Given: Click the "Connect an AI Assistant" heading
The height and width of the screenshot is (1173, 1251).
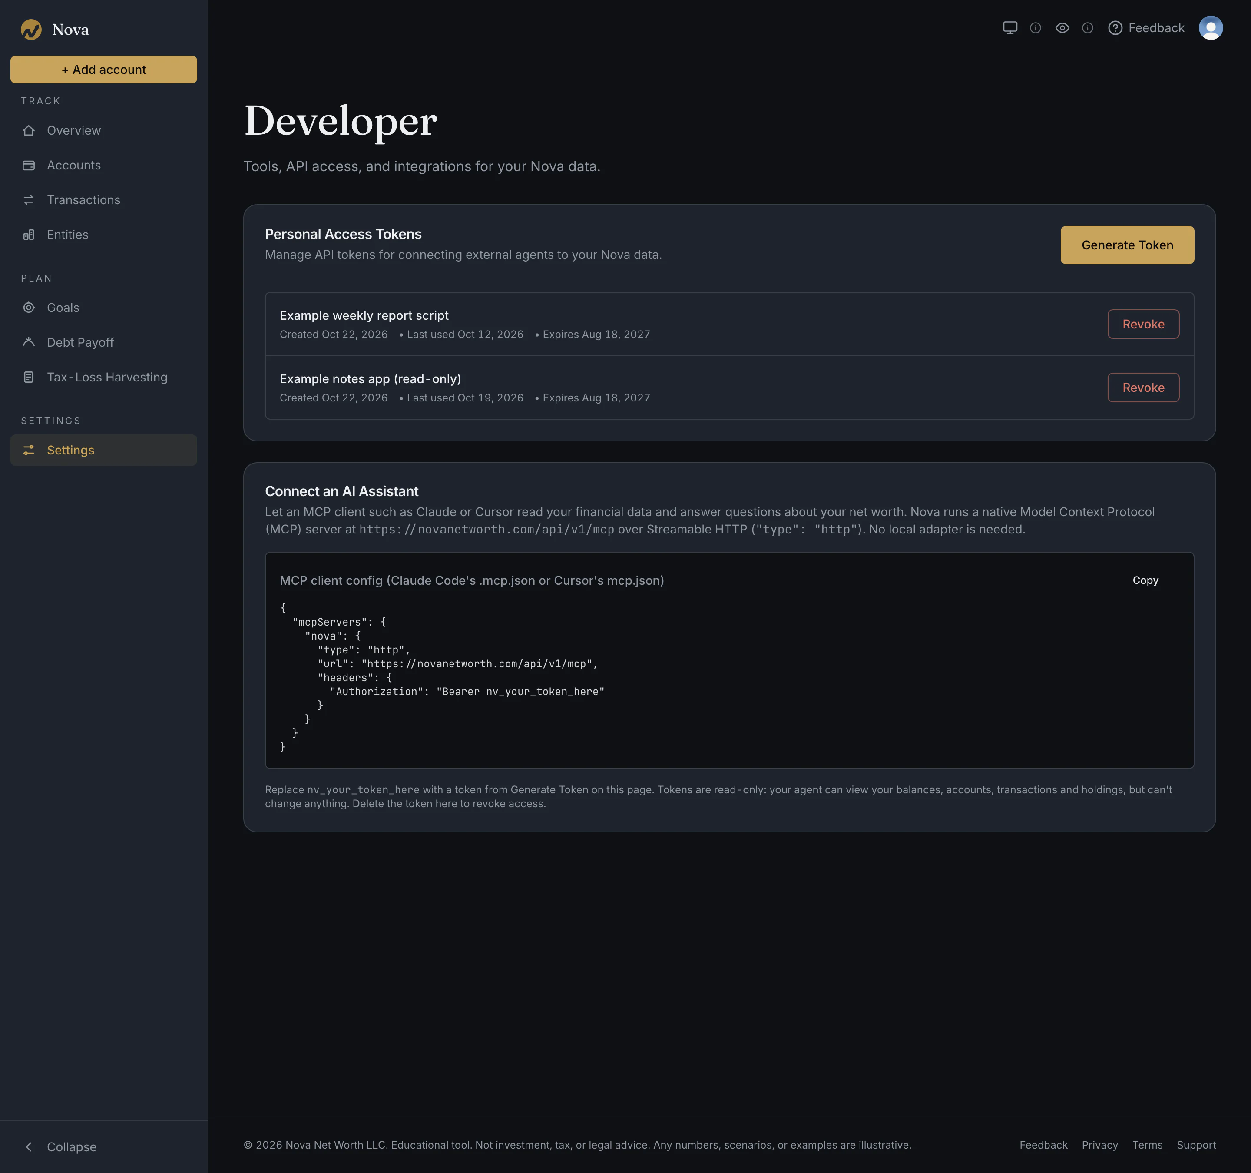Looking at the screenshot, I should [x=341, y=491].
